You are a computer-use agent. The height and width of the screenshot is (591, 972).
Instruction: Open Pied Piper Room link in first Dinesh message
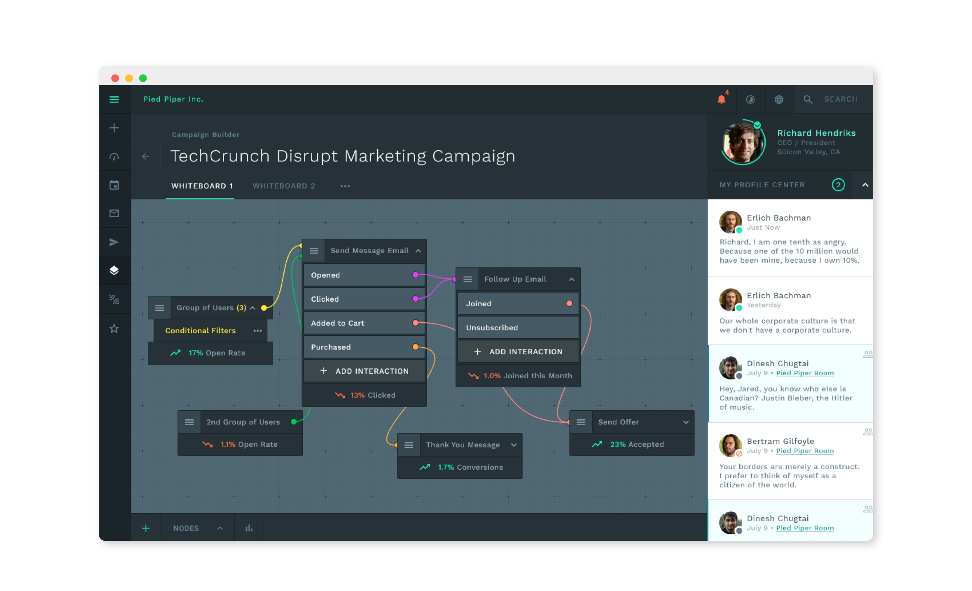805,373
